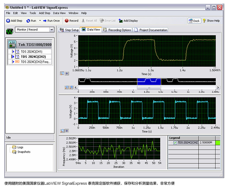Open the Error List
Image resolution: width=228 pixels, height=187 pixels.
click(x=108, y=21)
